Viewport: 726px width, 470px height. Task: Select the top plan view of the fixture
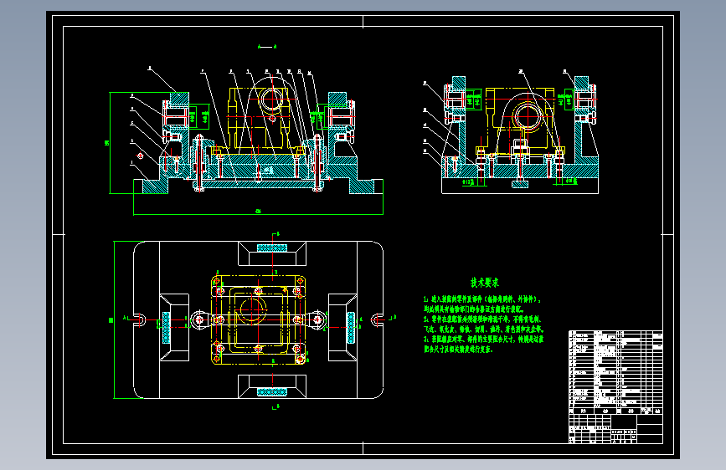(x=258, y=319)
